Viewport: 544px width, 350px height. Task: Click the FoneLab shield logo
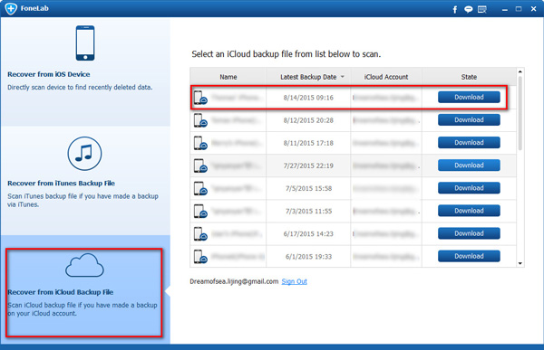[x=11, y=8]
